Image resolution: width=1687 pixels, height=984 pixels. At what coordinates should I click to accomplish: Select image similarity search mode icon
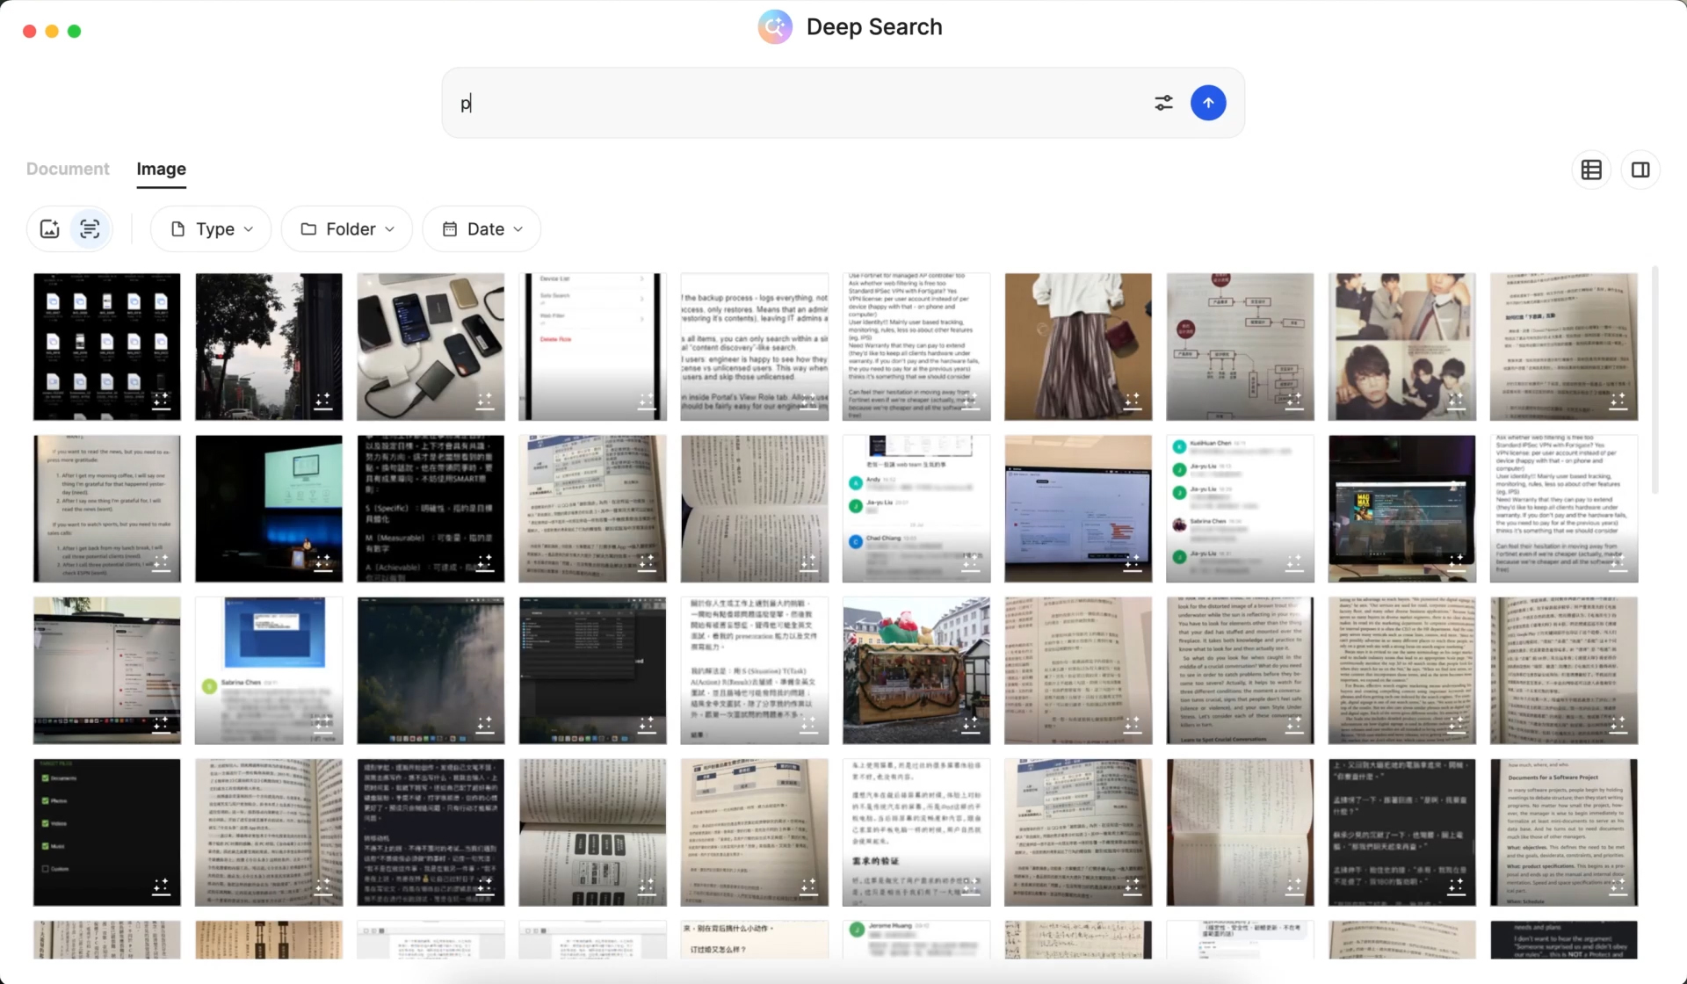point(50,229)
